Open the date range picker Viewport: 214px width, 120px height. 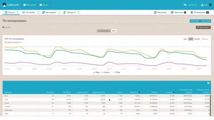pyautogui.click(x=200, y=21)
